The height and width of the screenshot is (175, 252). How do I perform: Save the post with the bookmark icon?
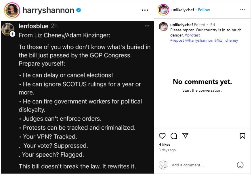click(x=243, y=136)
